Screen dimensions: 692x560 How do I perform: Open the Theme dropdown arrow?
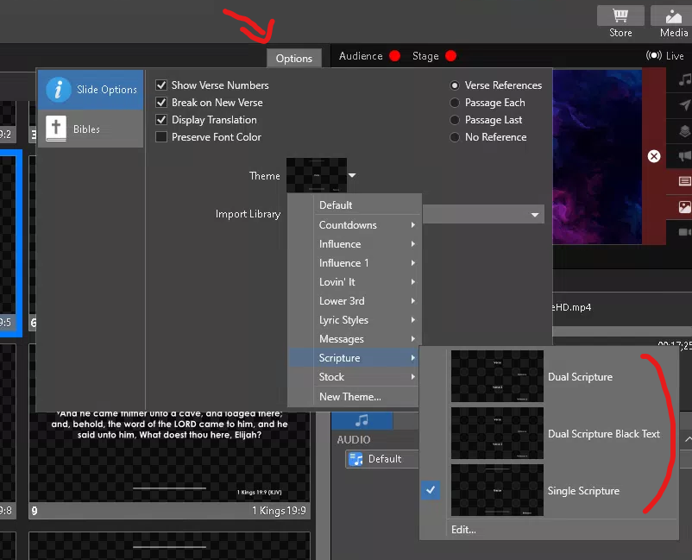(x=352, y=175)
